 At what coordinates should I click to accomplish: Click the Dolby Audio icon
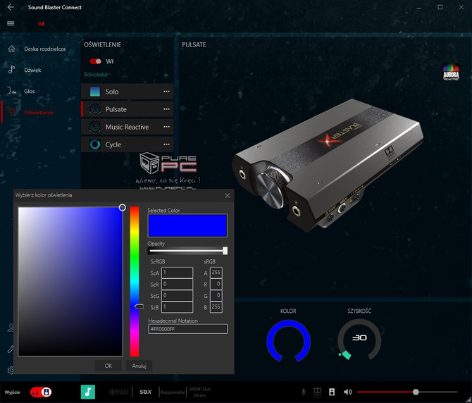click(318, 392)
